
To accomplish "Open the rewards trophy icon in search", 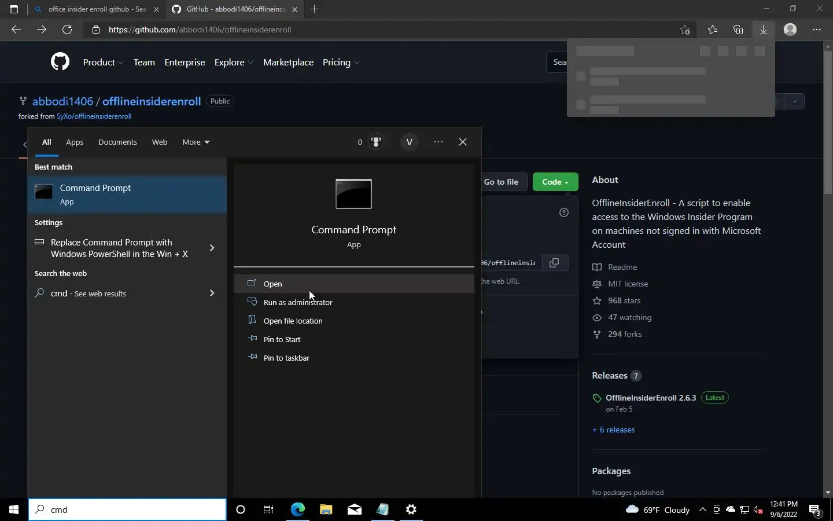I will [x=376, y=142].
